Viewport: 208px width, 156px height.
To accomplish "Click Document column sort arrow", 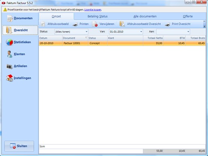I will pos(86,38).
